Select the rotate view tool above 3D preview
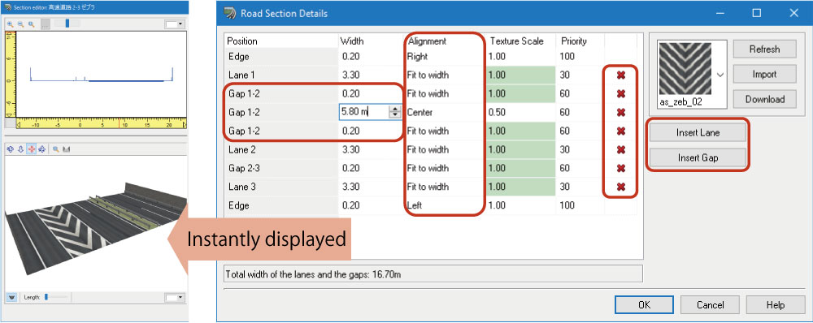 [x=11, y=149]
